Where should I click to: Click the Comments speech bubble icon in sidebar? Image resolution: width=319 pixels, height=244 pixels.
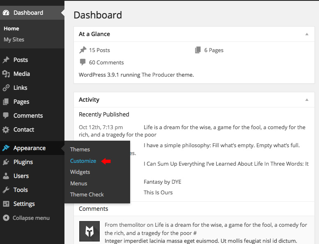[6, 116]
